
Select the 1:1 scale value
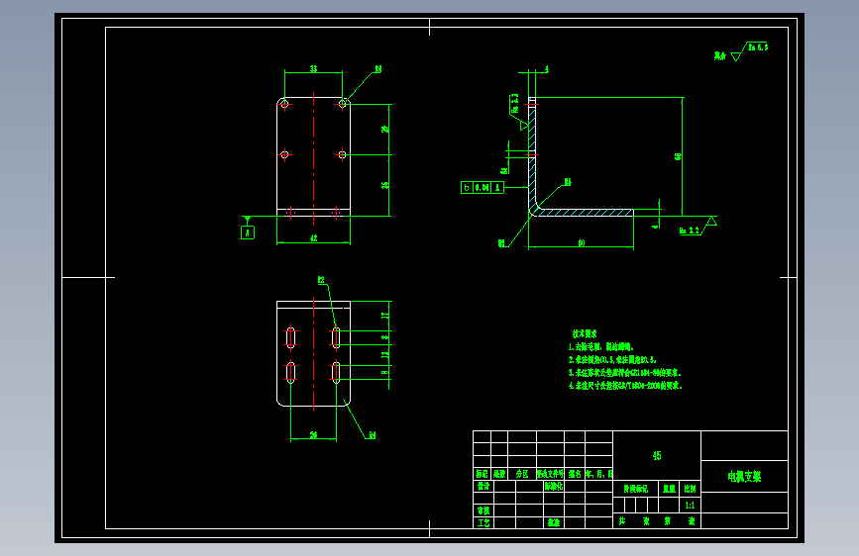click(690, 506)
